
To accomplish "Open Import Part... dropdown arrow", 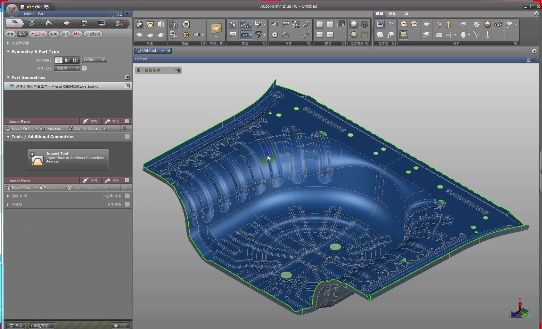I will (x=36, y=128).
